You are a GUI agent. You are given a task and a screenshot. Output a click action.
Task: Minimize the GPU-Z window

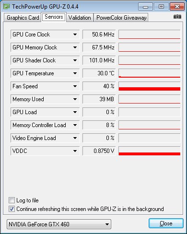[145, 7]
